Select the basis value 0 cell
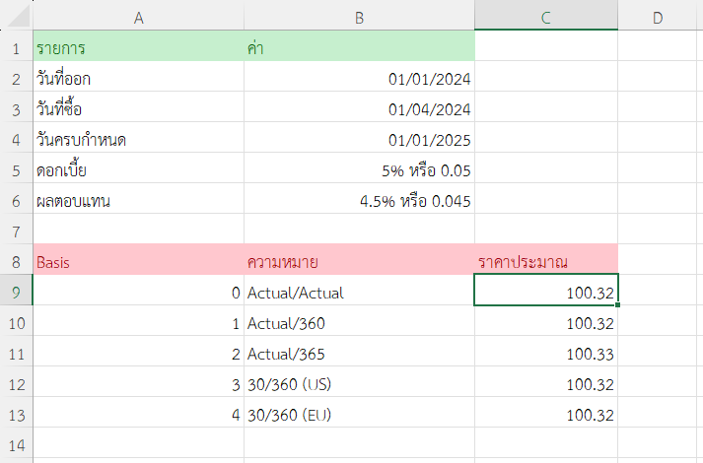This screenshot has width=703, height=463. click(139, 291)
